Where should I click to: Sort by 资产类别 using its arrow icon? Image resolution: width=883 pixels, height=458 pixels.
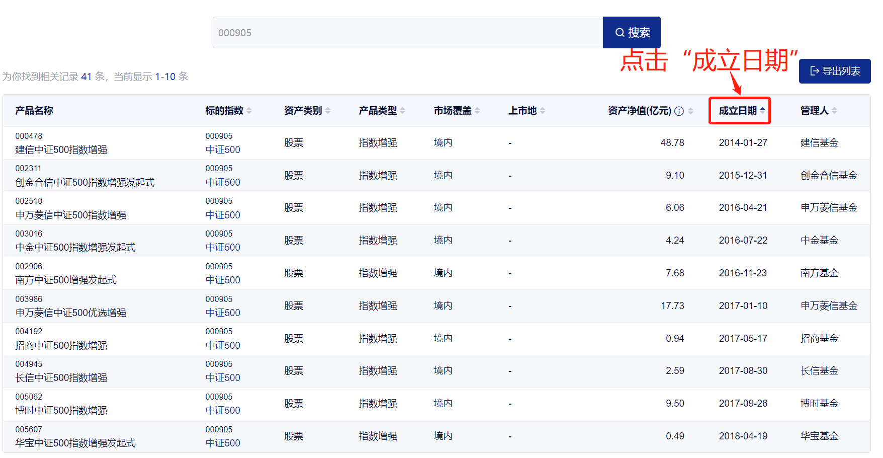tap(328, 111)
